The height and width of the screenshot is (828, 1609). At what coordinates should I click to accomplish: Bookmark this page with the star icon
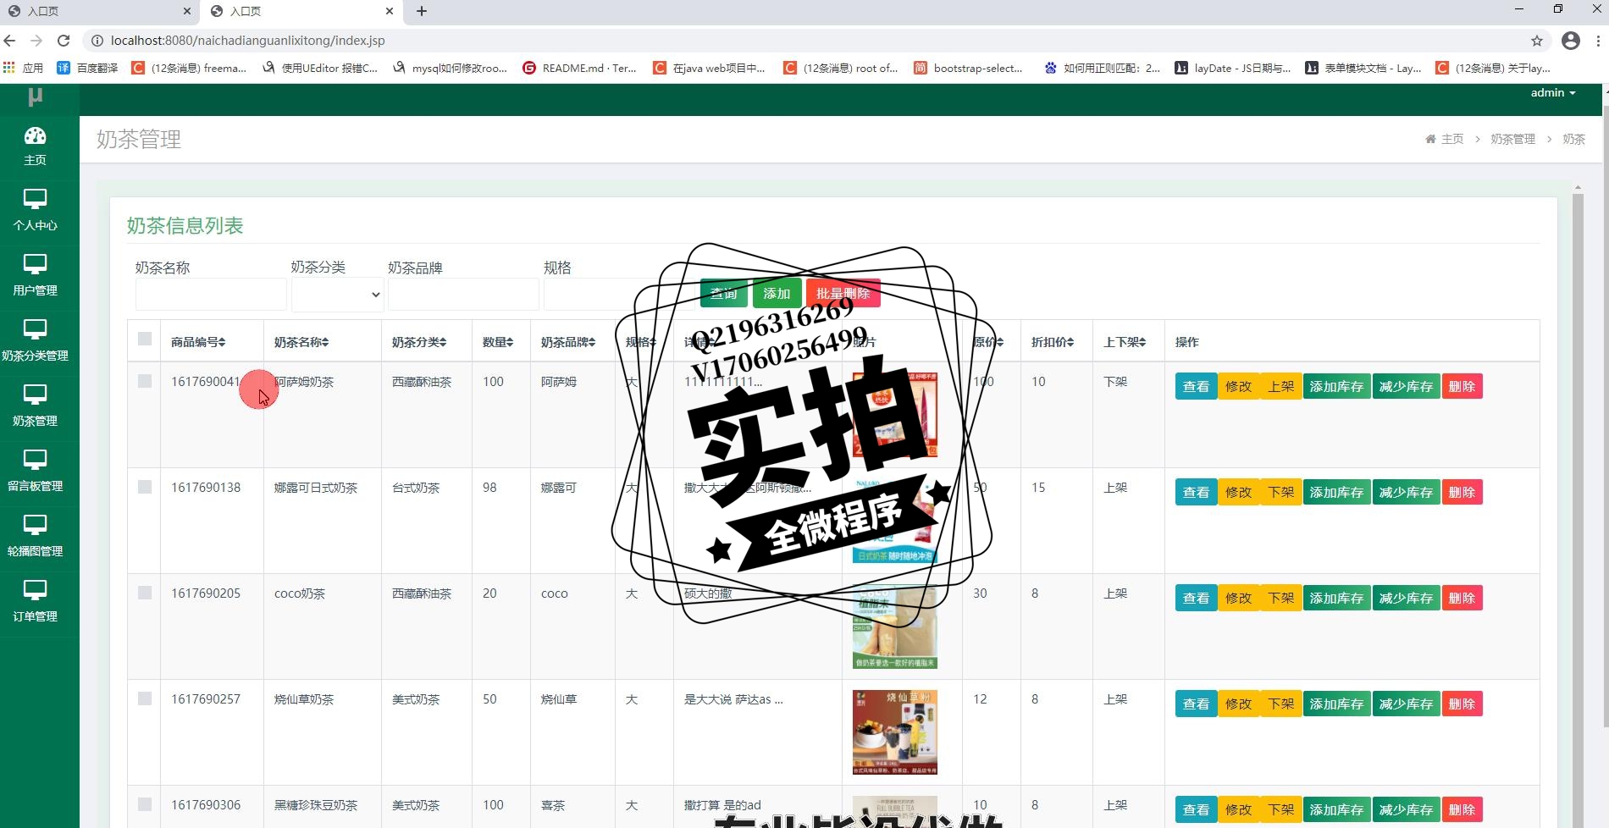tap(1537, 41)
